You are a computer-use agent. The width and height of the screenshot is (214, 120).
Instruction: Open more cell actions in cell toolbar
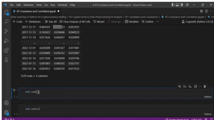pos(200,86)
